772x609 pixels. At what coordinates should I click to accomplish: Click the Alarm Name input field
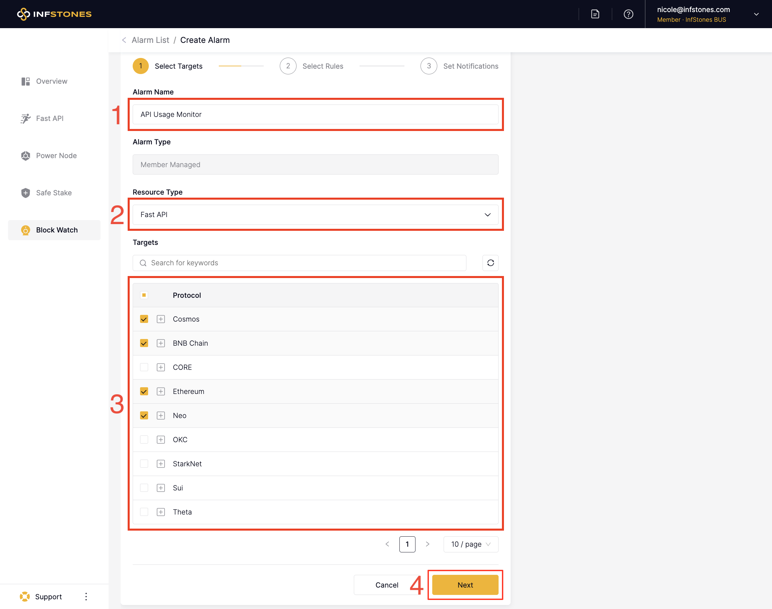click(x=315, y=115)
